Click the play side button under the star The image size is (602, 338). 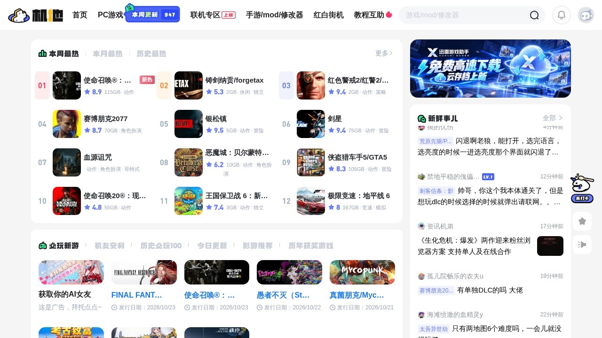[582, 245]
